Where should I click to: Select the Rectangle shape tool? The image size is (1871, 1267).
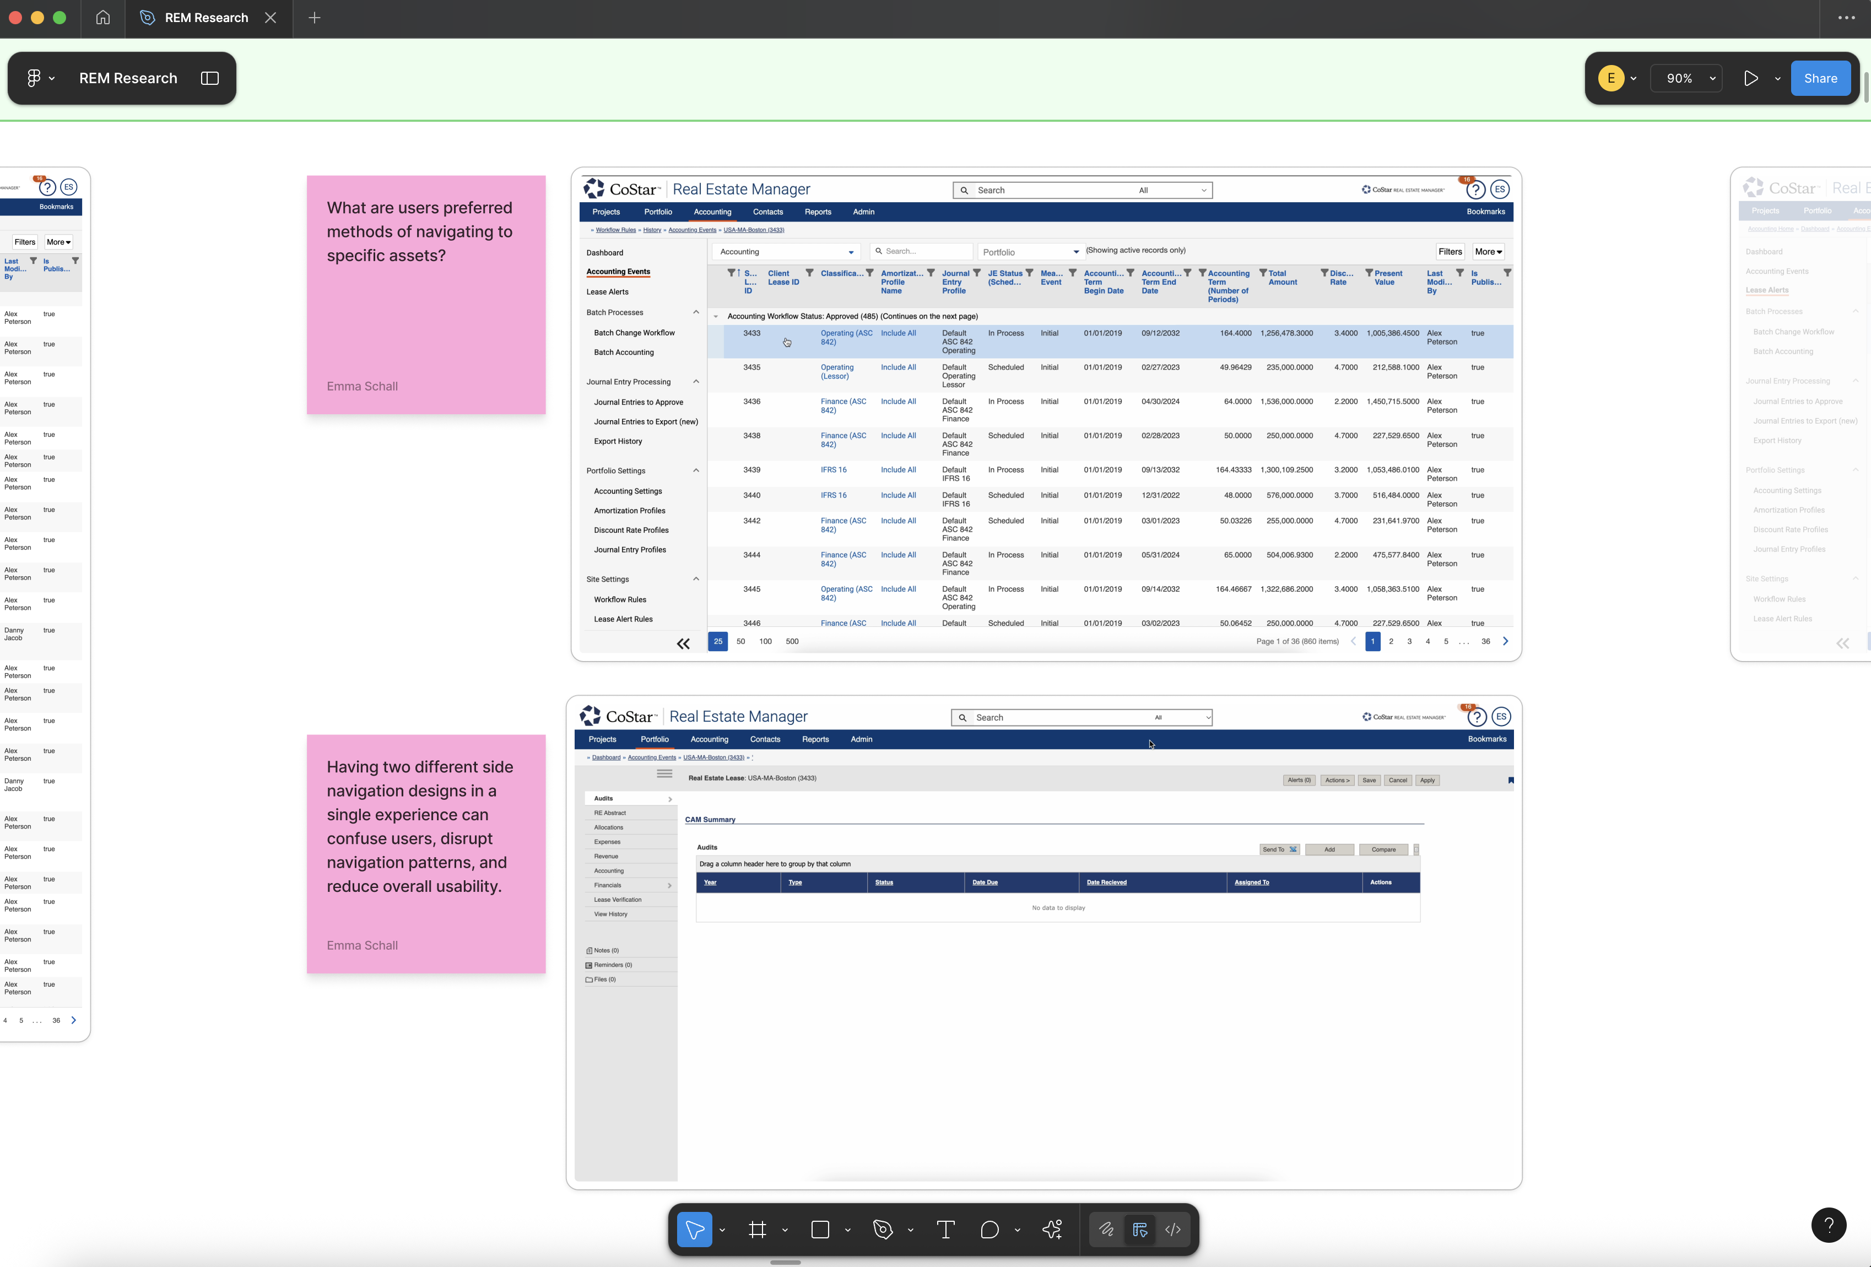[820, 1229]
